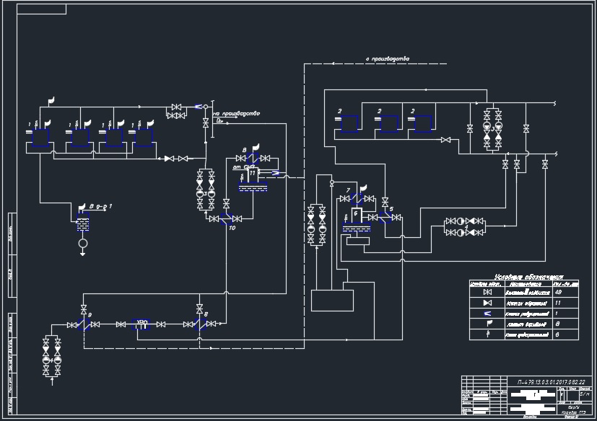Click the check valve symbol in legend
This screenshot has width=597, height=421.
pyautogui.click(x=487, y=303)
